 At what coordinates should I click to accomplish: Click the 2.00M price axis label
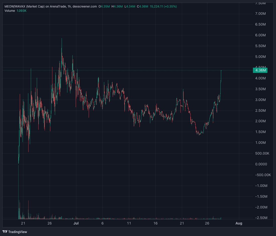(260, 121)
